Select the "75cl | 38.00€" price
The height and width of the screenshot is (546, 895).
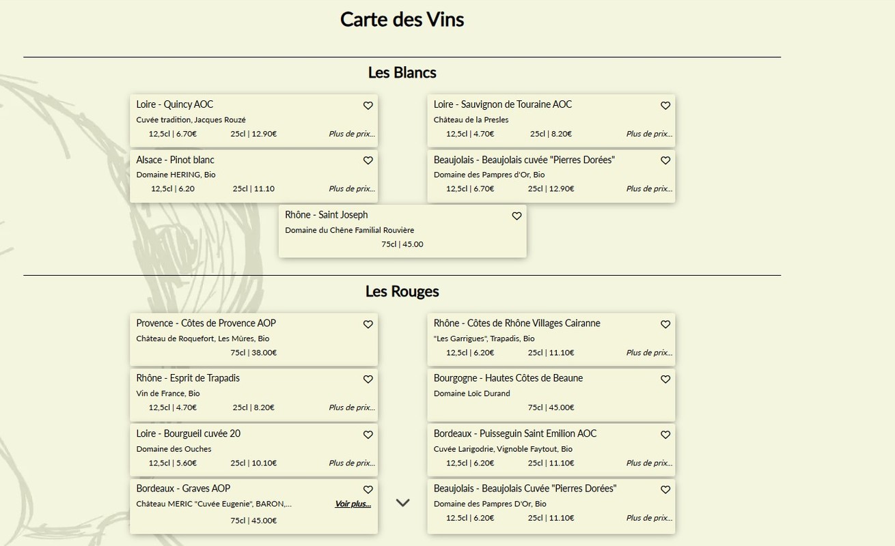point(253,353)
